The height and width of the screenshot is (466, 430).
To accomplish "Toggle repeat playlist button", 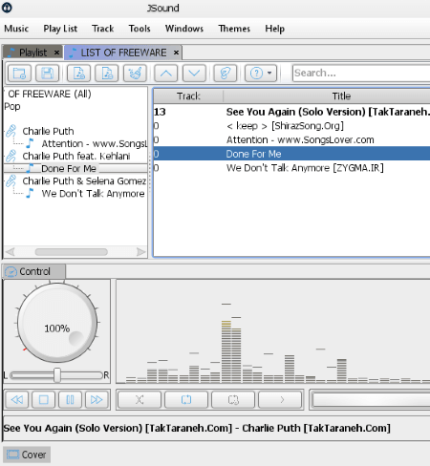I will tap(186, 400).
